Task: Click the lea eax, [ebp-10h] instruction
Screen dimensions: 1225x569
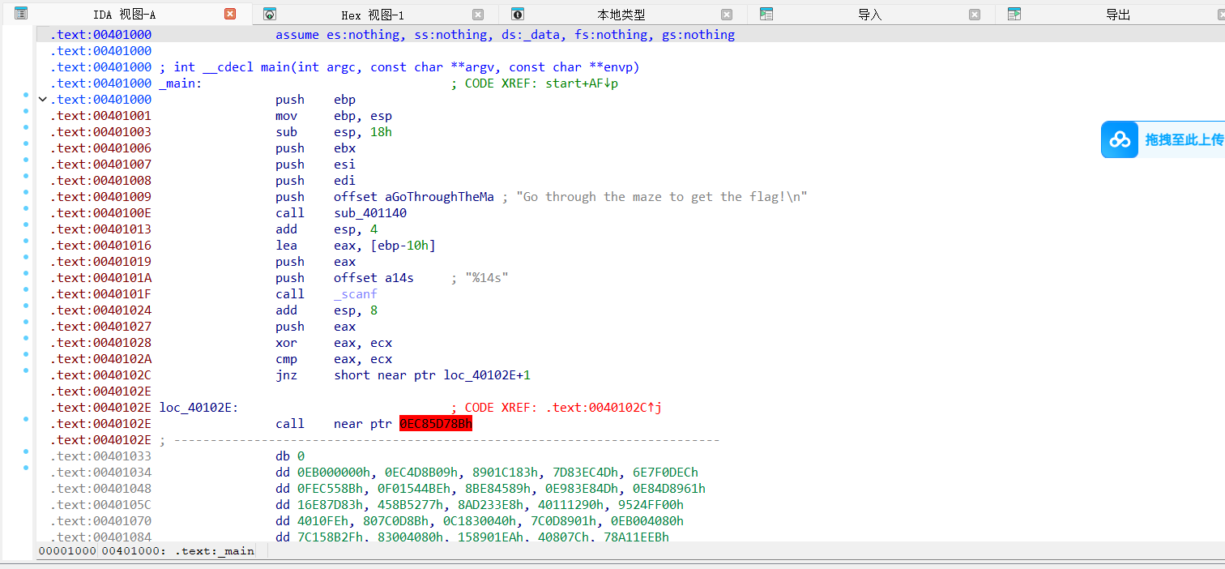Action: tap(356, 246)
